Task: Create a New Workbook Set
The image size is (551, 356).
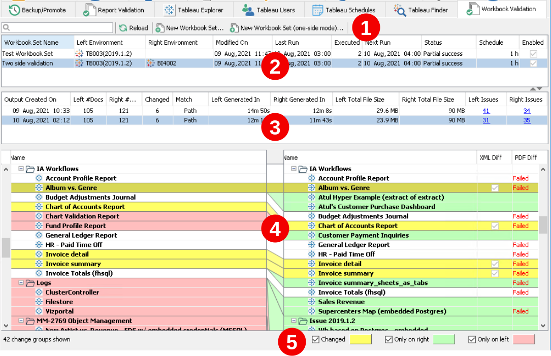Action: (x=190, y=28)
